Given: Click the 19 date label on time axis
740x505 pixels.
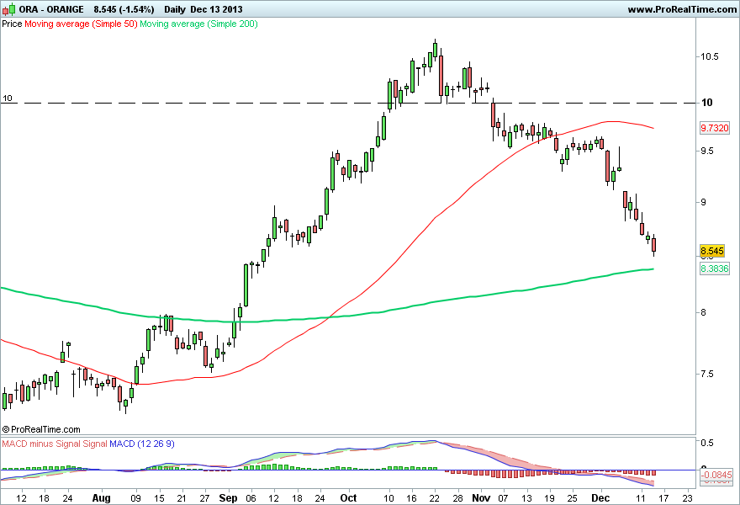Looking at the screenshot, I should [549, 498].
